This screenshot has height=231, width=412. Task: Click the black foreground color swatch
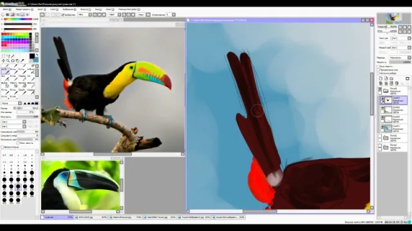(32, 56)
